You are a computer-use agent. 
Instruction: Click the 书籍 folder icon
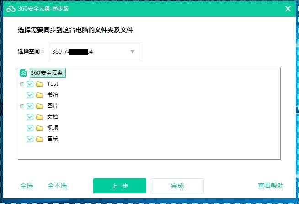(40, 95)
